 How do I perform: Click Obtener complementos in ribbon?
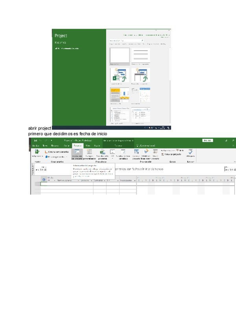coord(57,152)
